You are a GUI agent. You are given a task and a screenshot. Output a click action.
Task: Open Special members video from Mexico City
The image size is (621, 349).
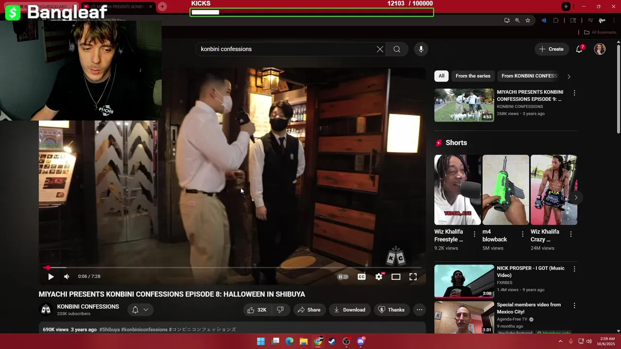coord(464,317)
